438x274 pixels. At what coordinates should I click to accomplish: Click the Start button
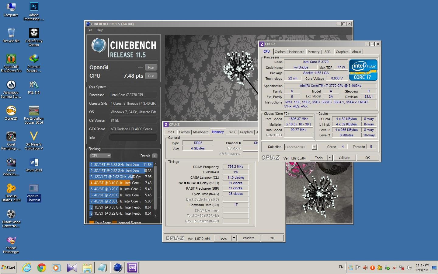click(x=8, y=268)
